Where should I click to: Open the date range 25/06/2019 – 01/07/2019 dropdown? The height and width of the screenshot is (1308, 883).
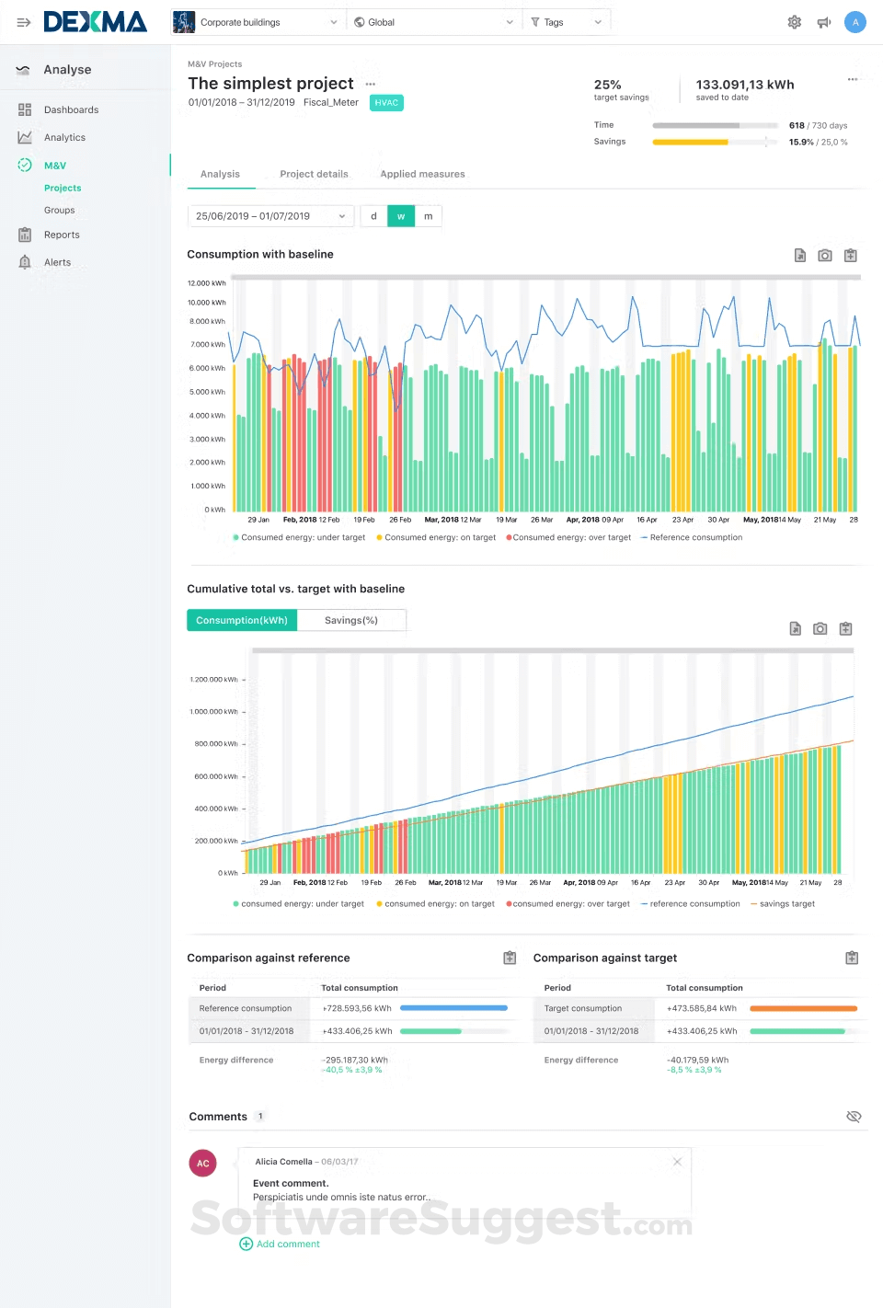coord(270,216)
